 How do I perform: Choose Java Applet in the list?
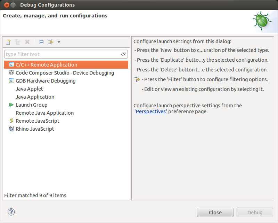(x=30, y=89)
